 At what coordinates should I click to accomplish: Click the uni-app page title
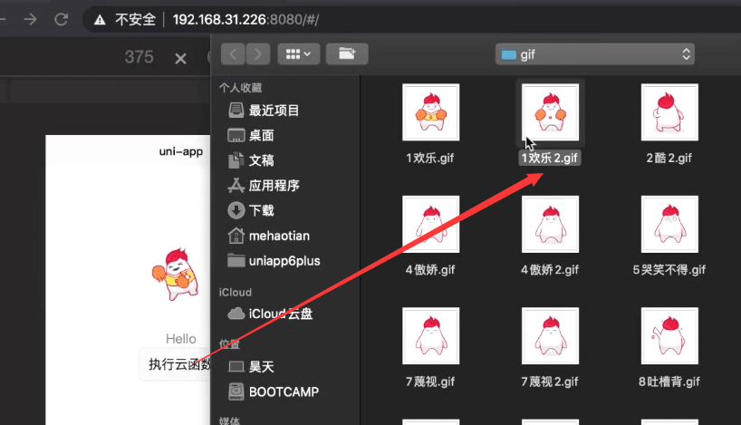click(181, 151)
